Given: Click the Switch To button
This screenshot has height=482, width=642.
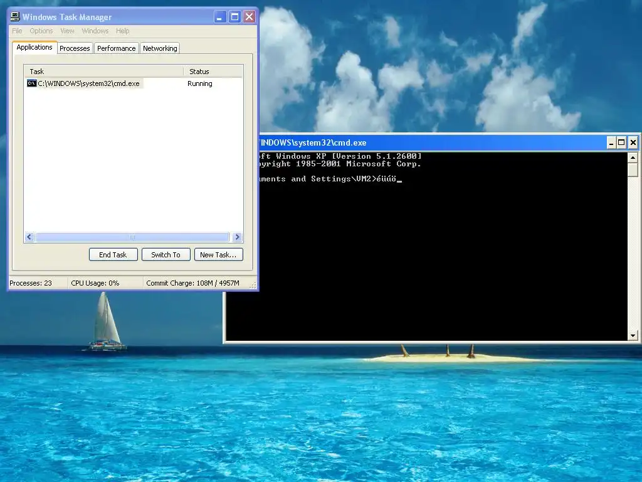Looking at the screenshot, I should 166,255.
